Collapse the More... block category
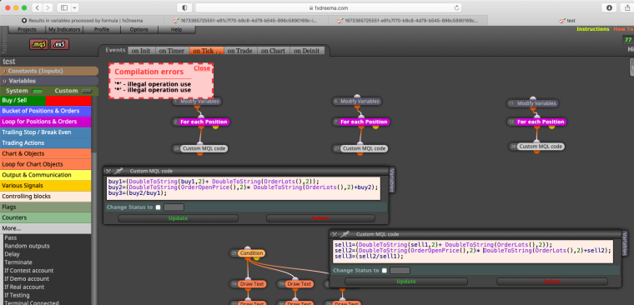Screen dimensions: 634x305 coord(45,228)
